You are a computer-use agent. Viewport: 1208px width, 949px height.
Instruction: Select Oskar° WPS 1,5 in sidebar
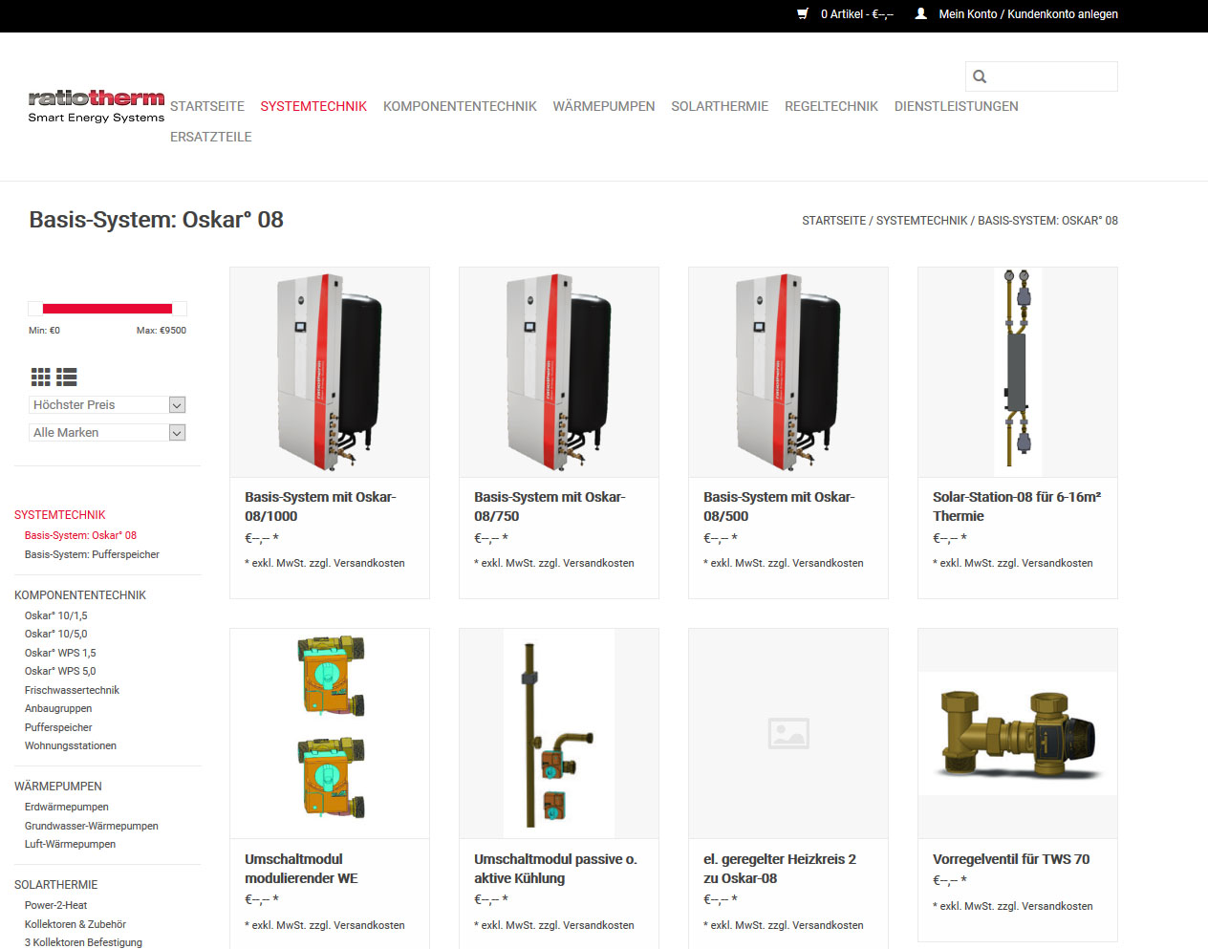tap(60, 653)
